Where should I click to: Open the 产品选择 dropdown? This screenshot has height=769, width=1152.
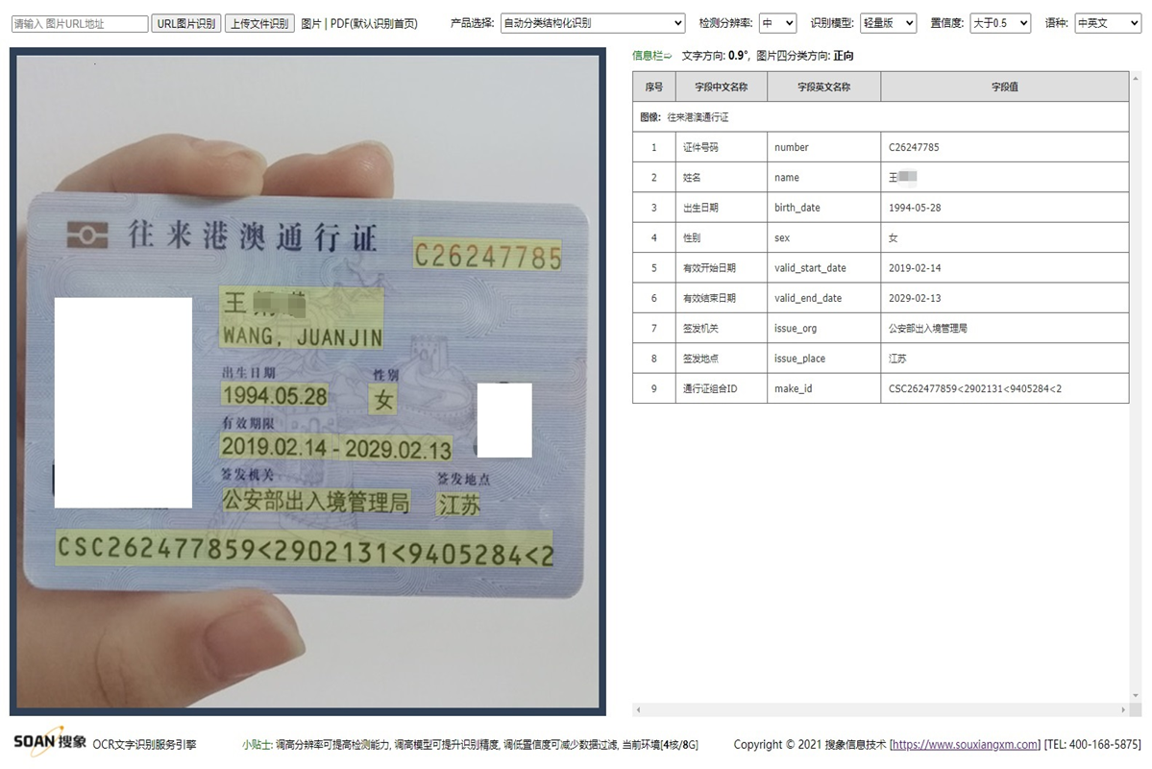click(x=592, y=23)
